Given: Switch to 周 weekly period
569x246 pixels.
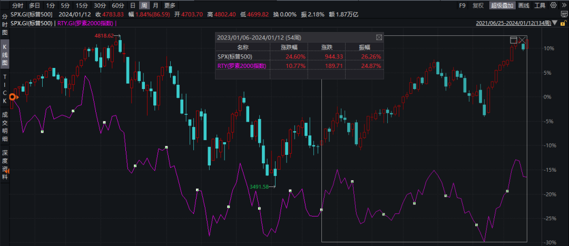Looking at the screenshot, I should [x=144, y=6].
